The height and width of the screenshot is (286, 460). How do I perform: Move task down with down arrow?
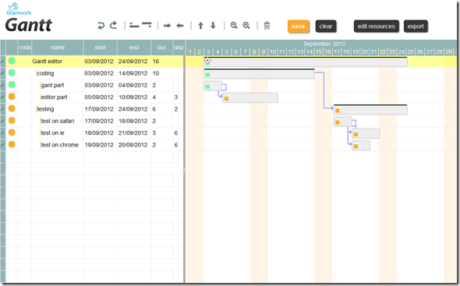coord(214,26)
